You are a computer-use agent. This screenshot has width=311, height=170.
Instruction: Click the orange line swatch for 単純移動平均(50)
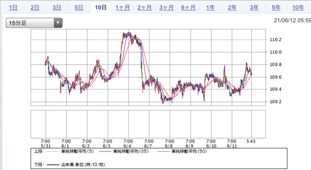pos(163,151)
